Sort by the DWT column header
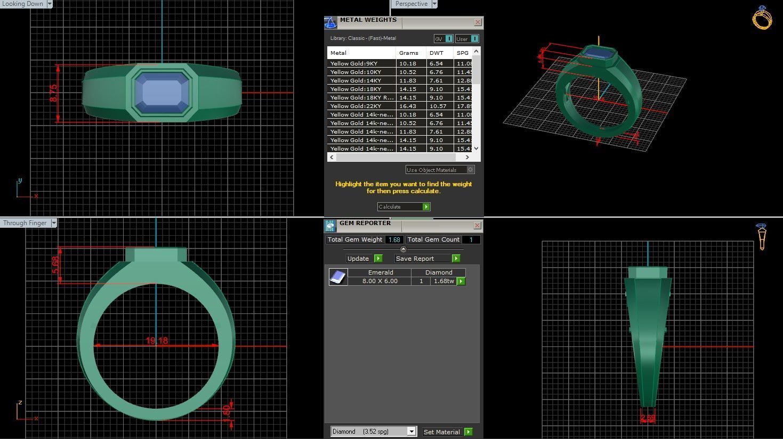The image size is (783, 439). coord(439,53)
